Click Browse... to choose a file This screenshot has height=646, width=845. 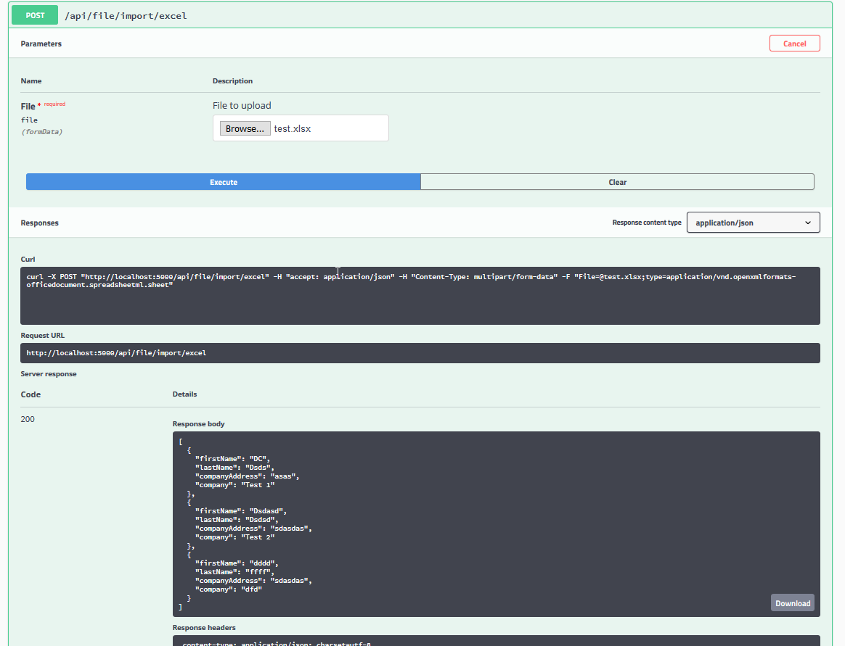click(x=245, y=128)
